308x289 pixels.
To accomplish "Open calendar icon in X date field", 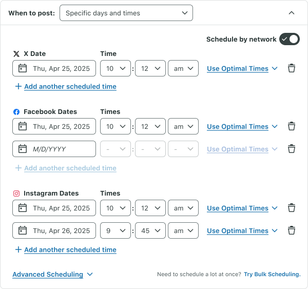I will coord(23,68).
